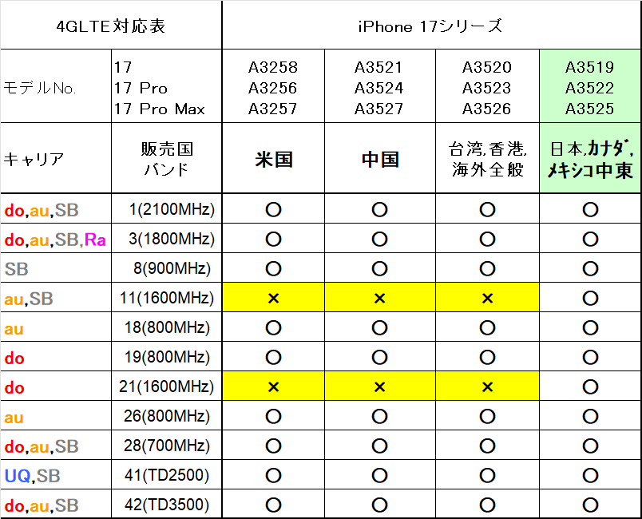Click the 8(900MHz) band cell

pos(167,267)
